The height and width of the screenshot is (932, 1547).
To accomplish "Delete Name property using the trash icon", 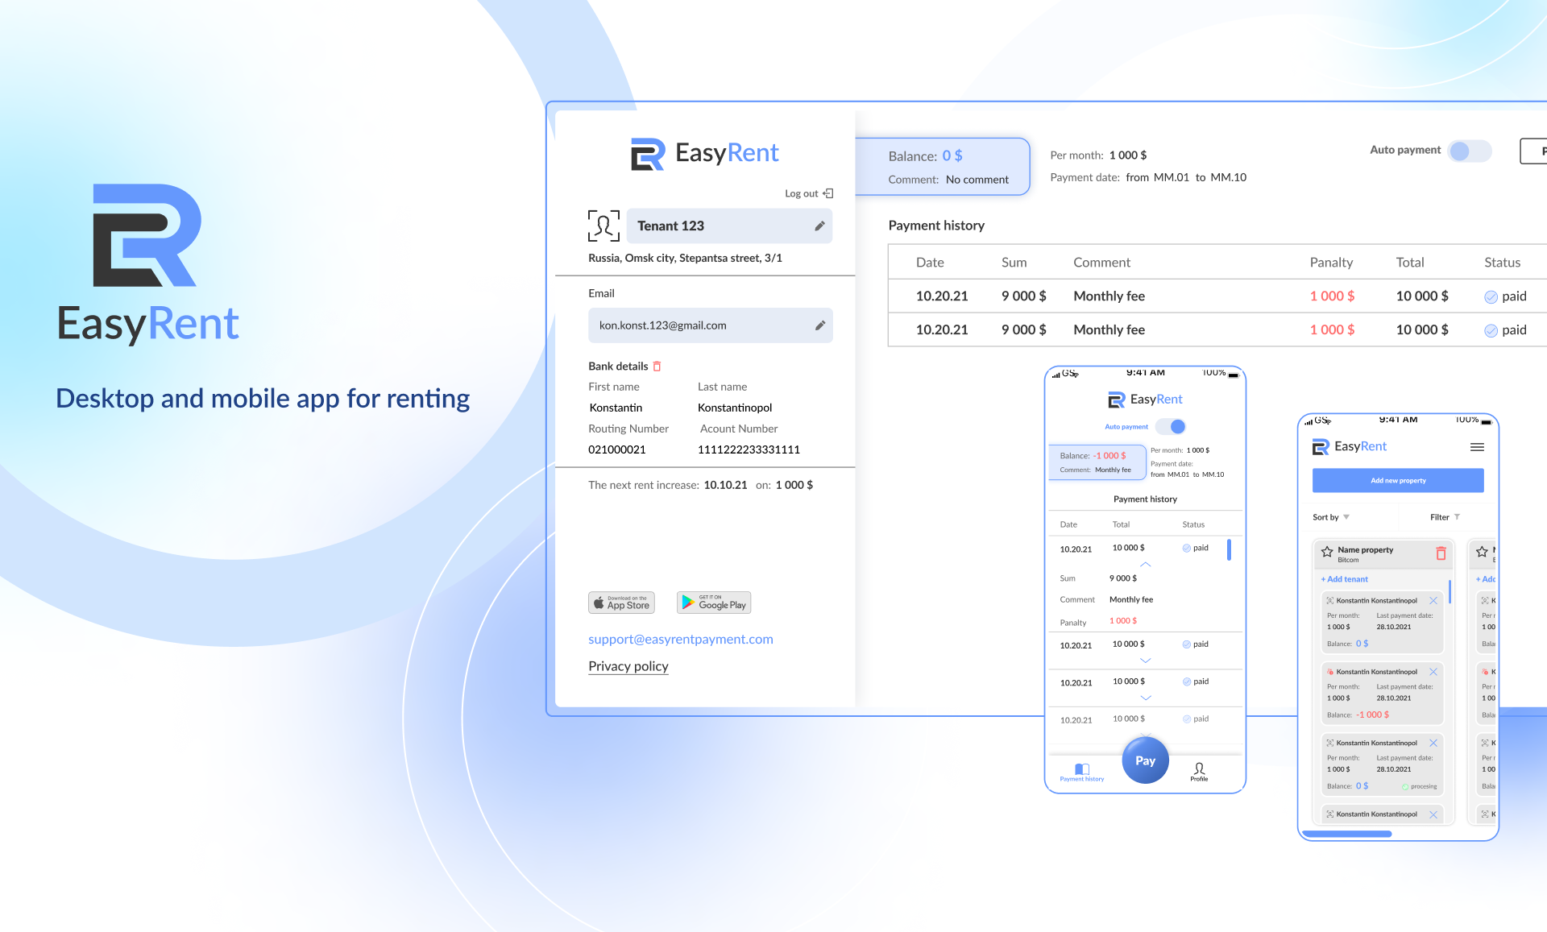I will (x=1441, y=553).
